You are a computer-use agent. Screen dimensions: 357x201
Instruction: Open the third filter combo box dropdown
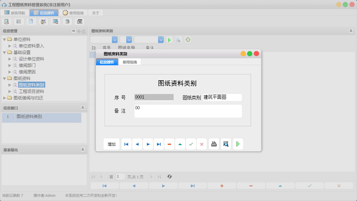[161, 39]
